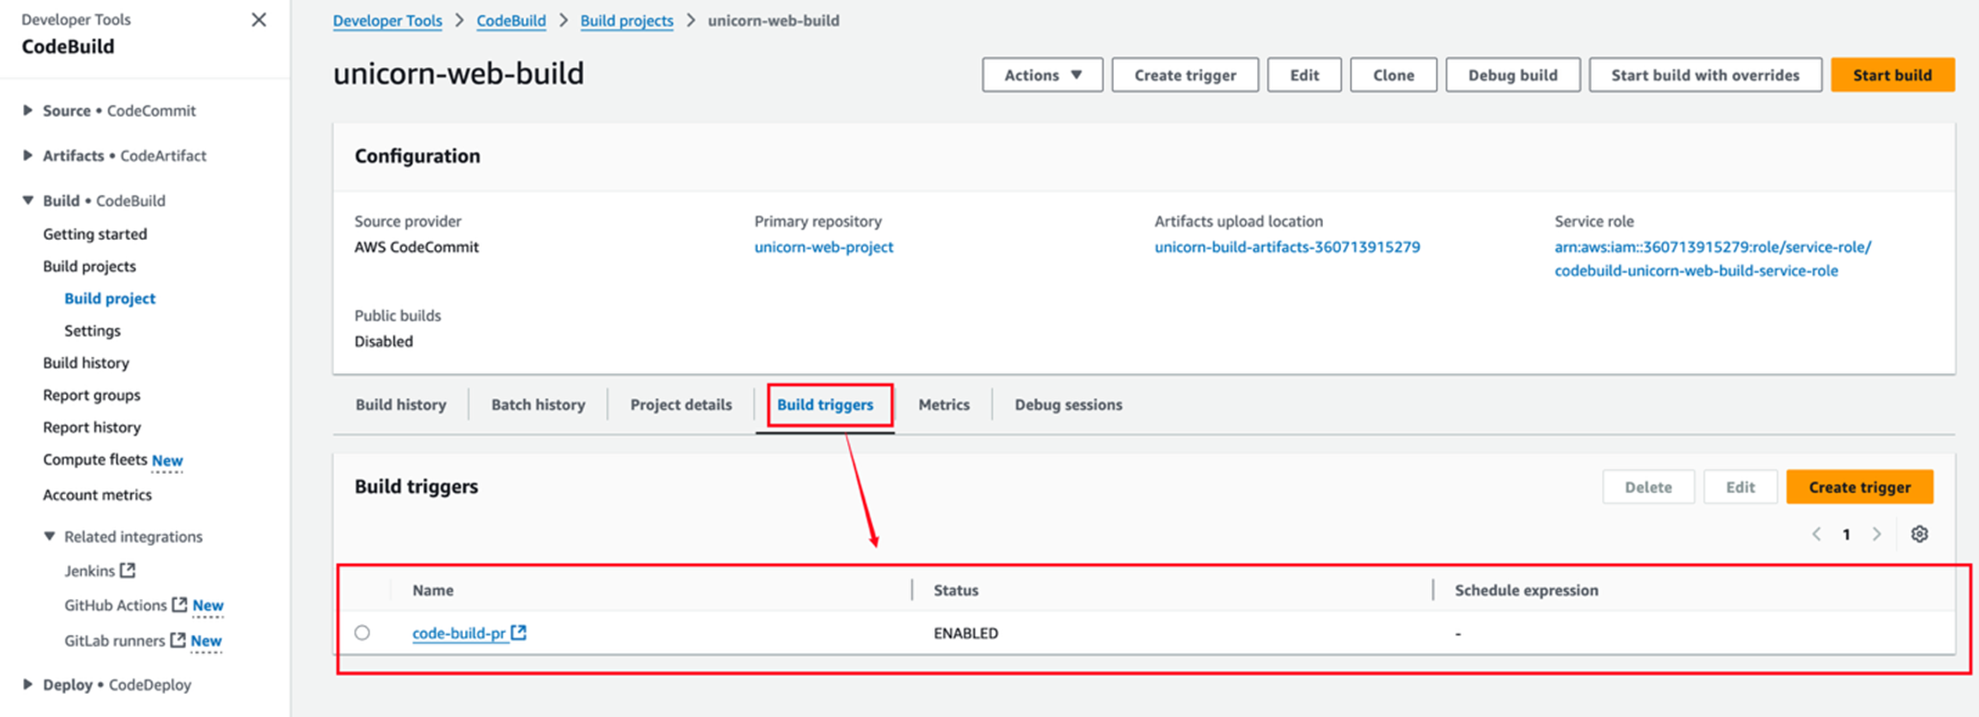Open the Actions dropdown menu

click(1041, 75)
